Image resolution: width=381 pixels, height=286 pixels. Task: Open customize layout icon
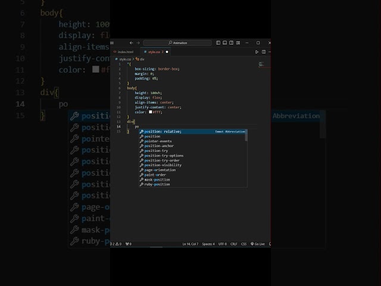tap(238, 43)
